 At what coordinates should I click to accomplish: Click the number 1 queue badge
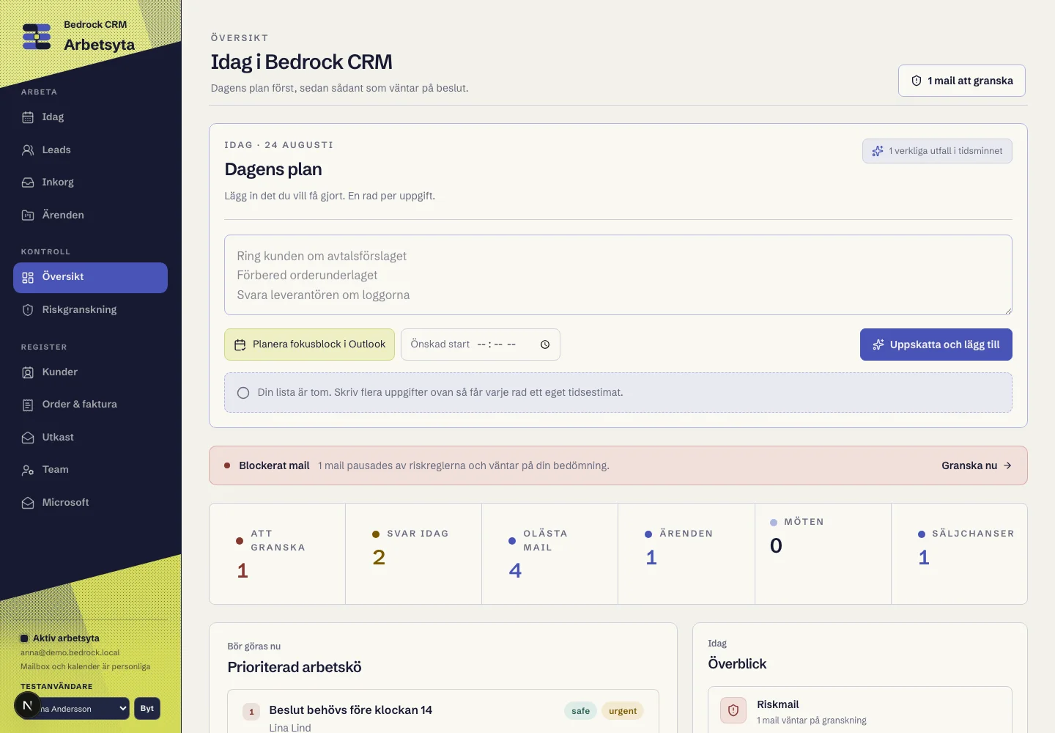tap(251, 712)
